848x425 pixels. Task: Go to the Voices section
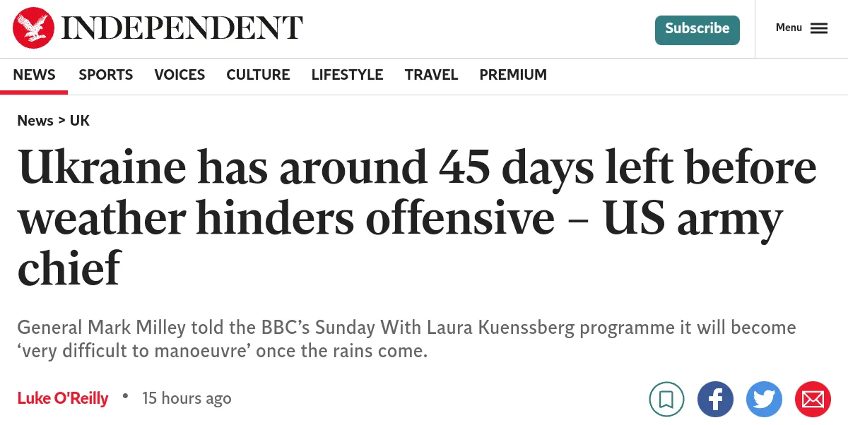(x=179, y=75)
